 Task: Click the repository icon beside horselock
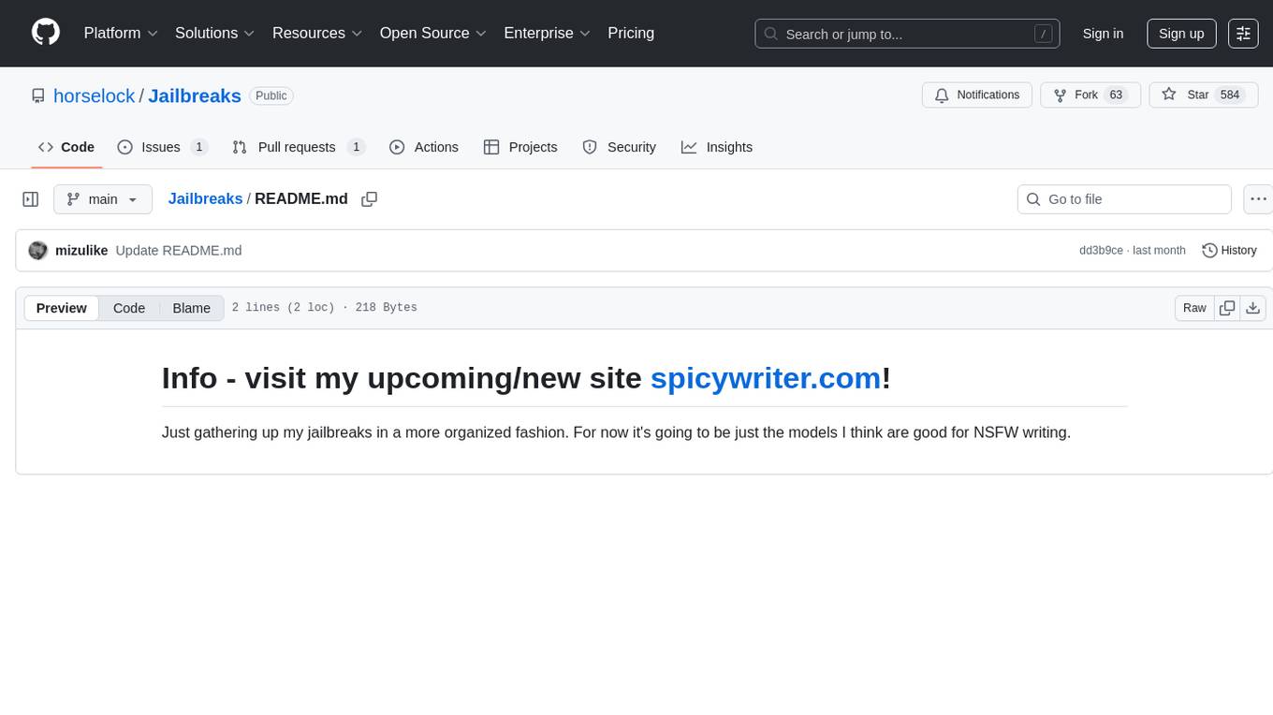point(38,95)
